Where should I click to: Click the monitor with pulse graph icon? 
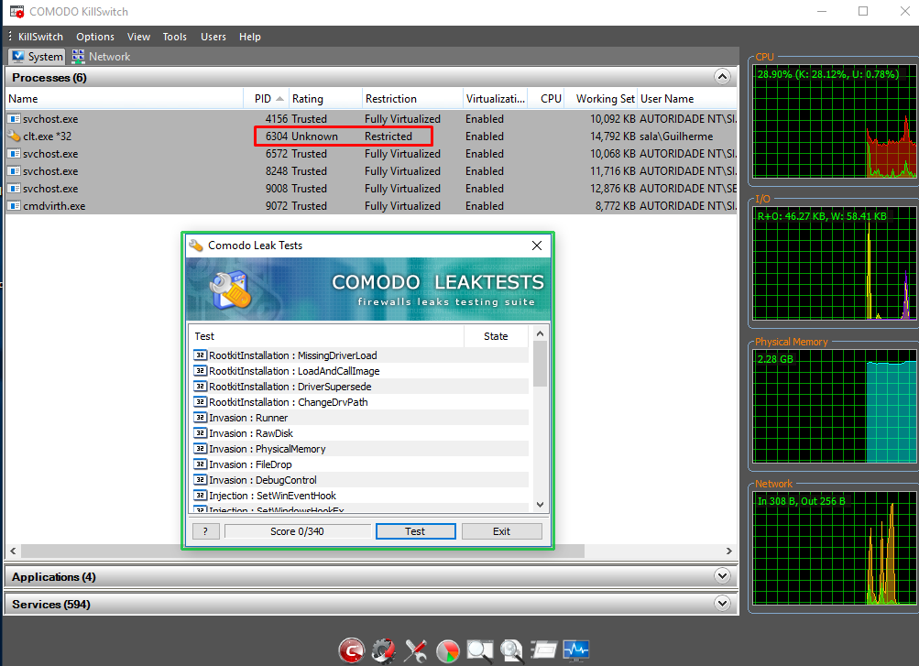click(x=575, y=650)
